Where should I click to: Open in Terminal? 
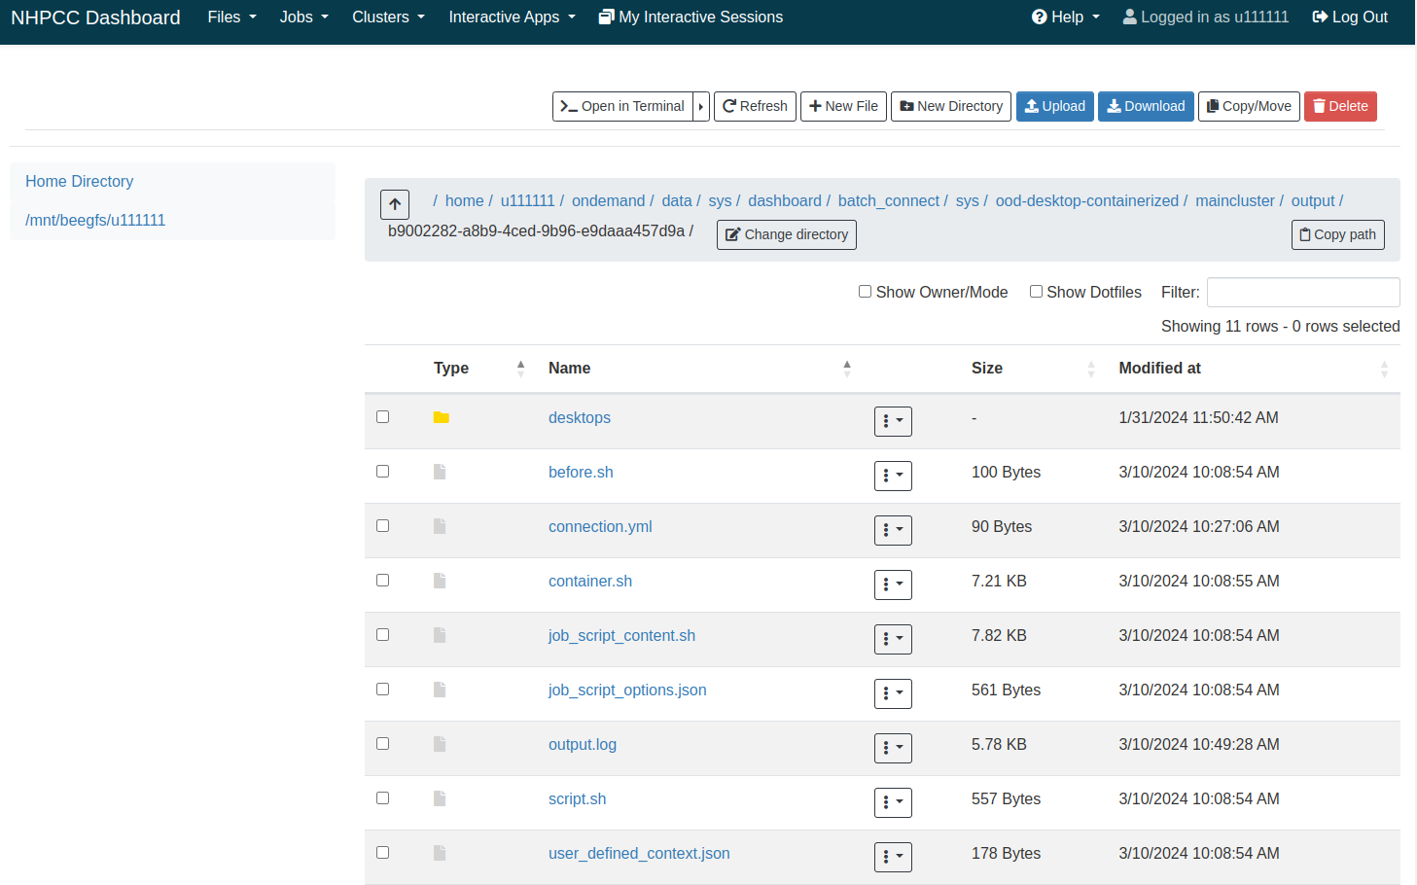pos(622,106)
